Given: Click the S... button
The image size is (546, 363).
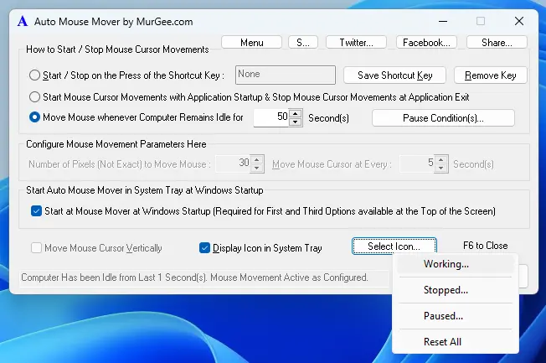Looking at the screenshot, I should (x=303, y=42).
